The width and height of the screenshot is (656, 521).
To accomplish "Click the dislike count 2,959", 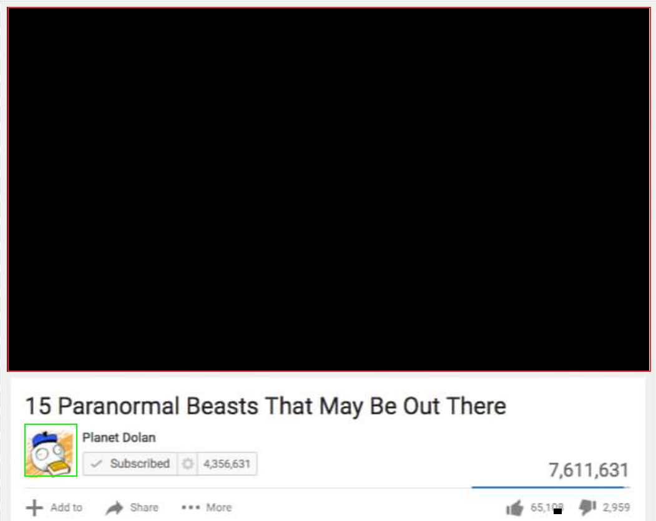I will coord(616,508).
